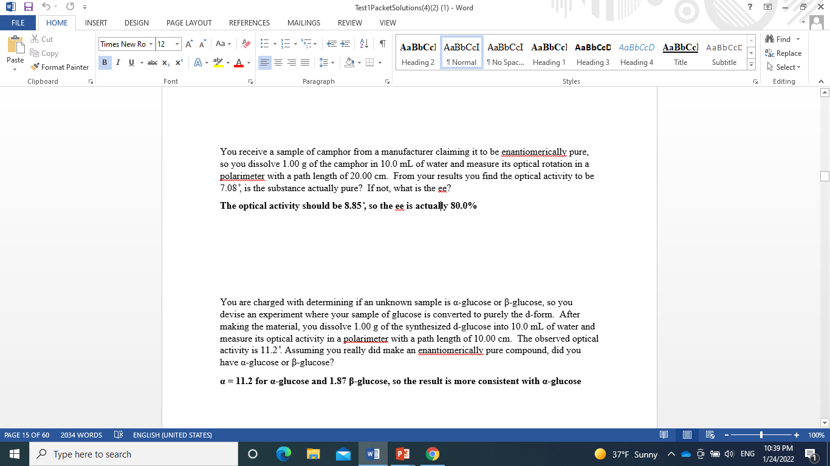Open the Styles pane launcher
This screenshot has height=466, width=830.
(x=756, y=81)
